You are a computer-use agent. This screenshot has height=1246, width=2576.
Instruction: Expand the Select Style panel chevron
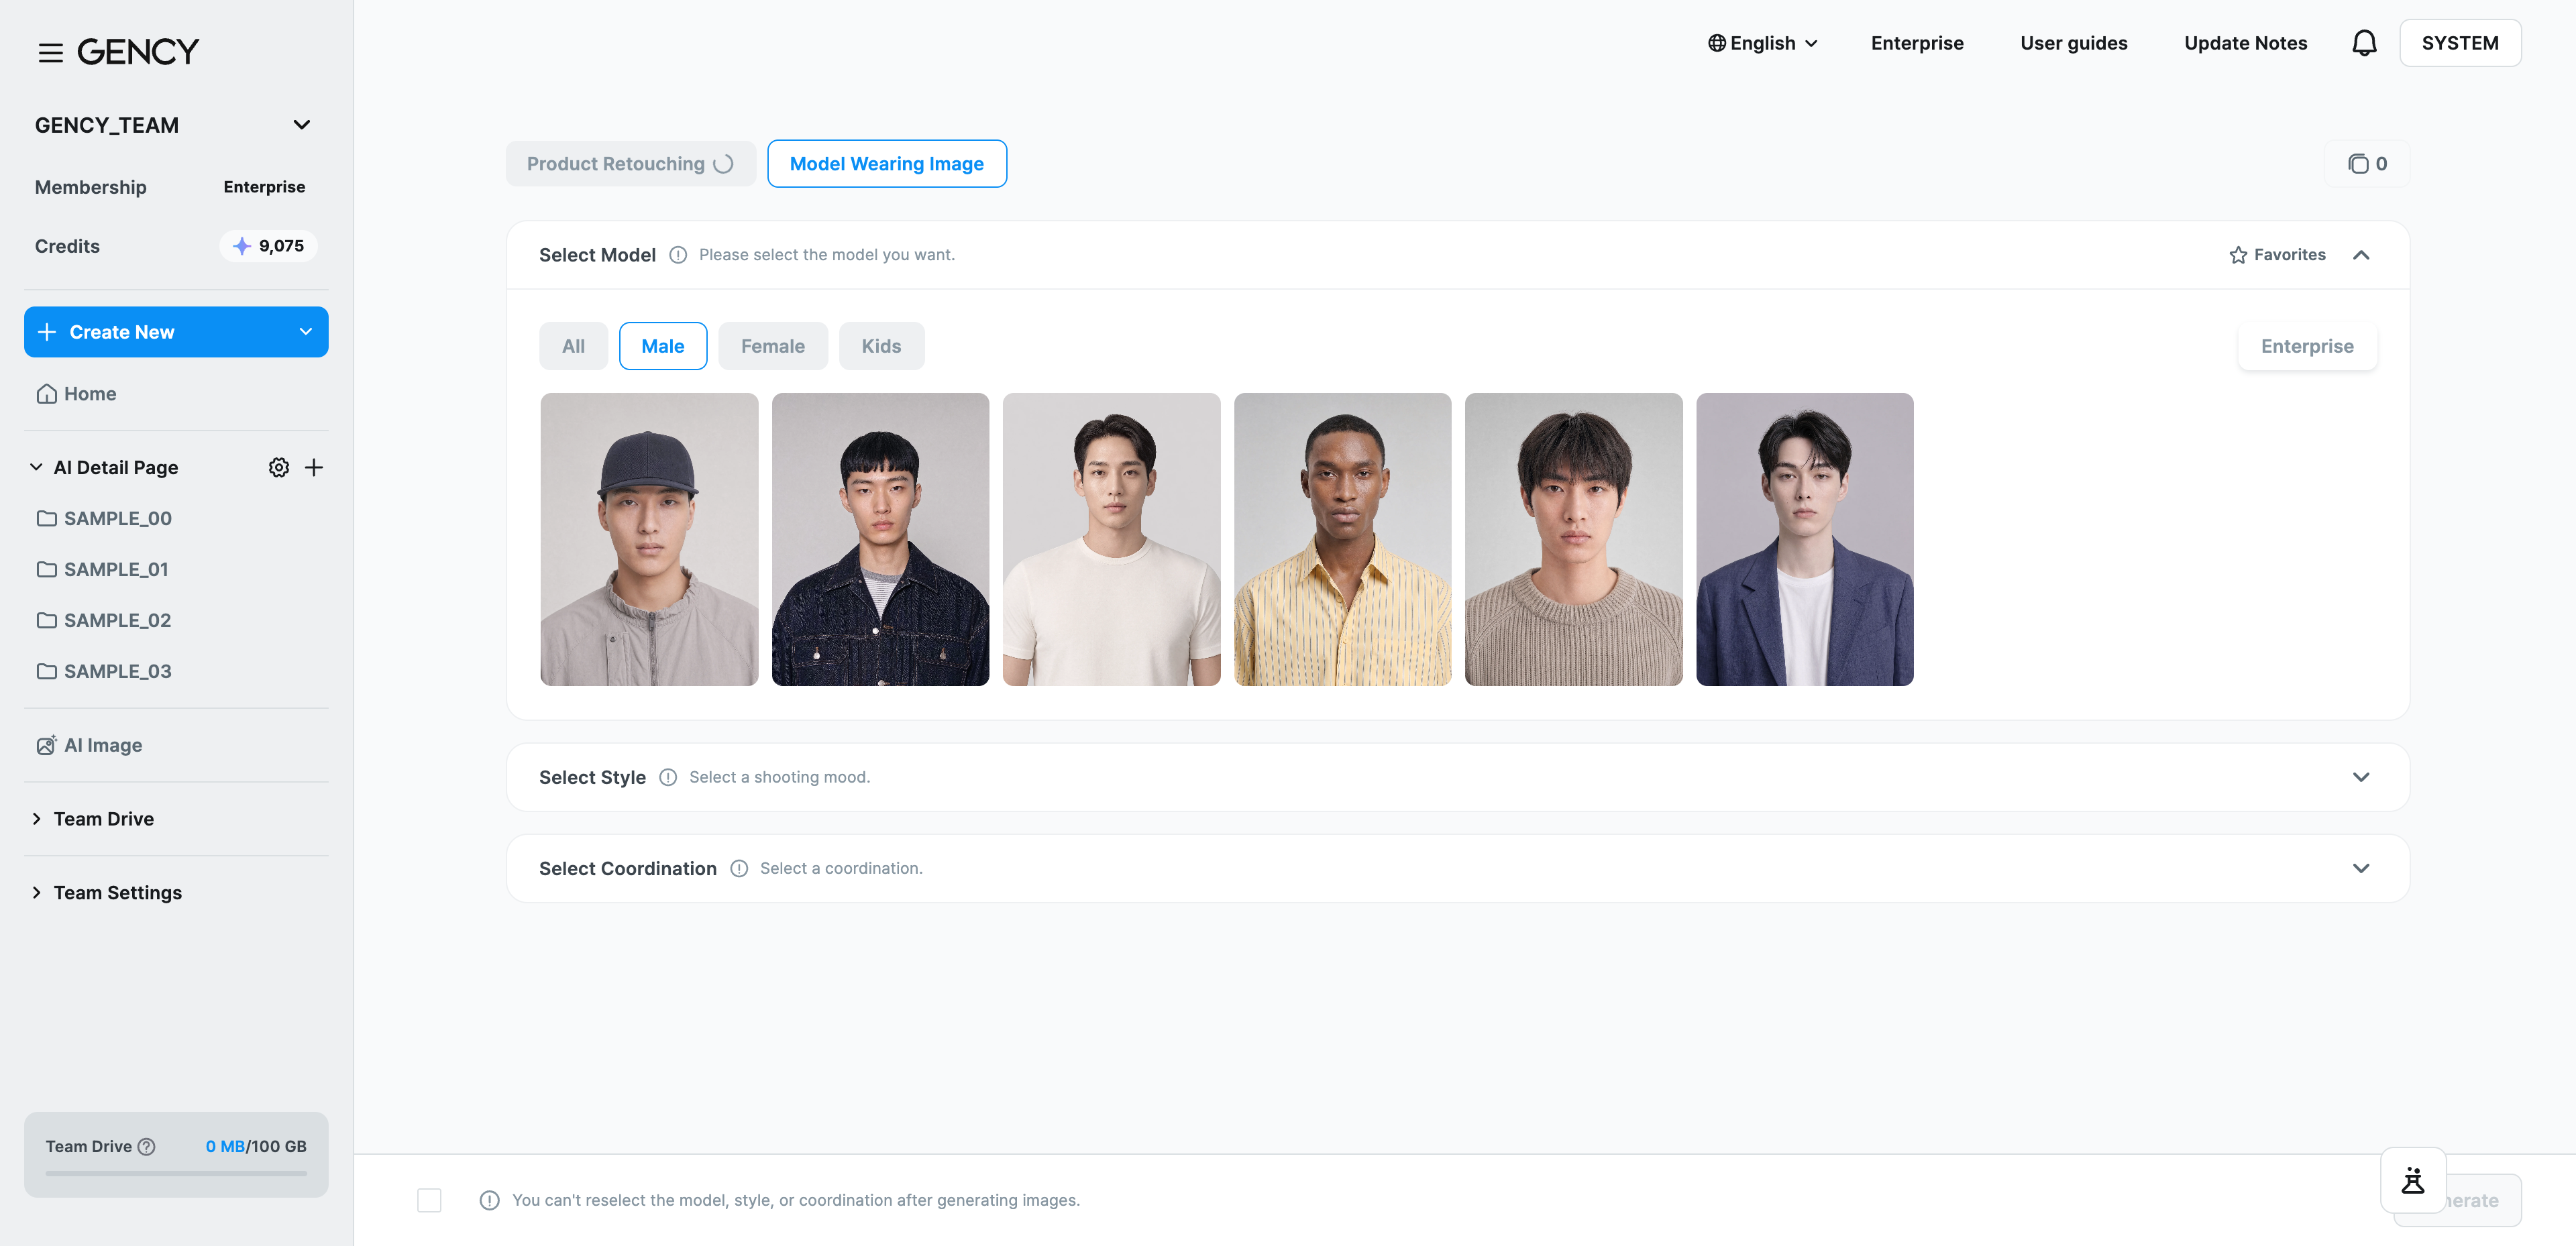click(x=2361, y=777)
